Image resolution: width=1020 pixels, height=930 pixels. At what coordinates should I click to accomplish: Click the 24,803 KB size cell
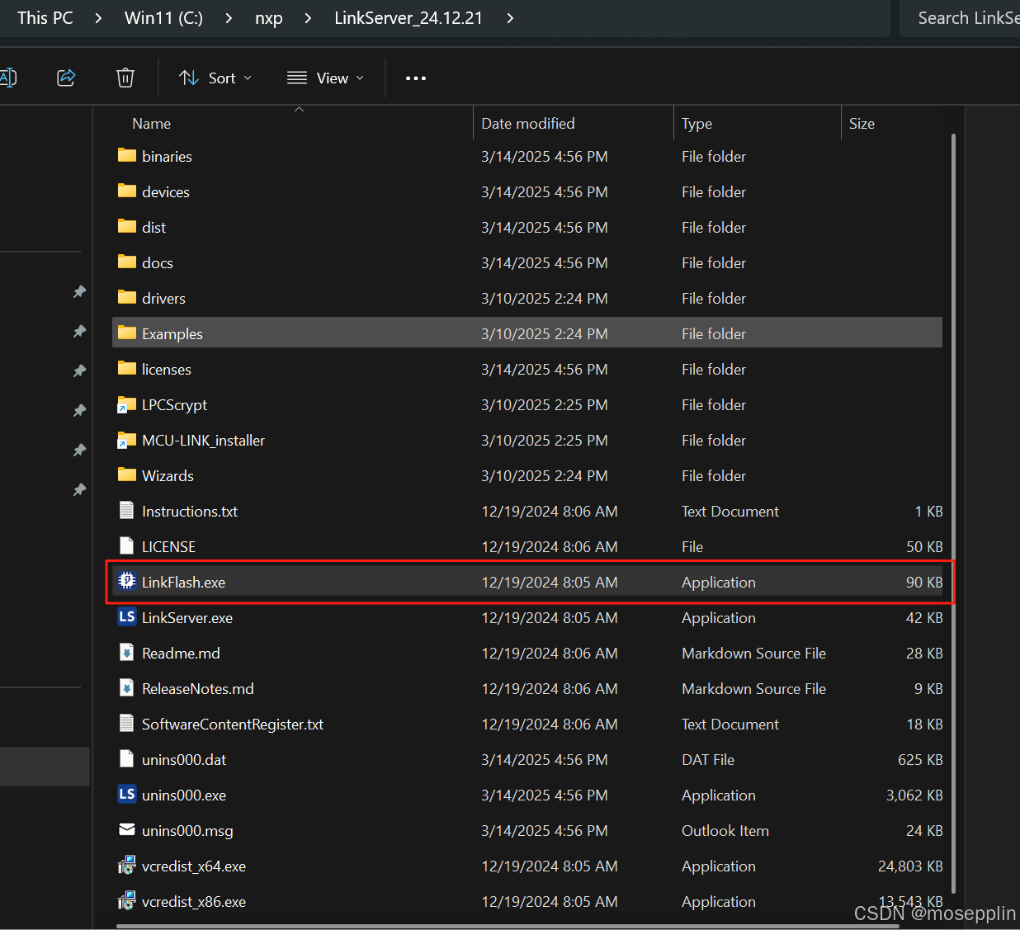[x=910, y=866]
